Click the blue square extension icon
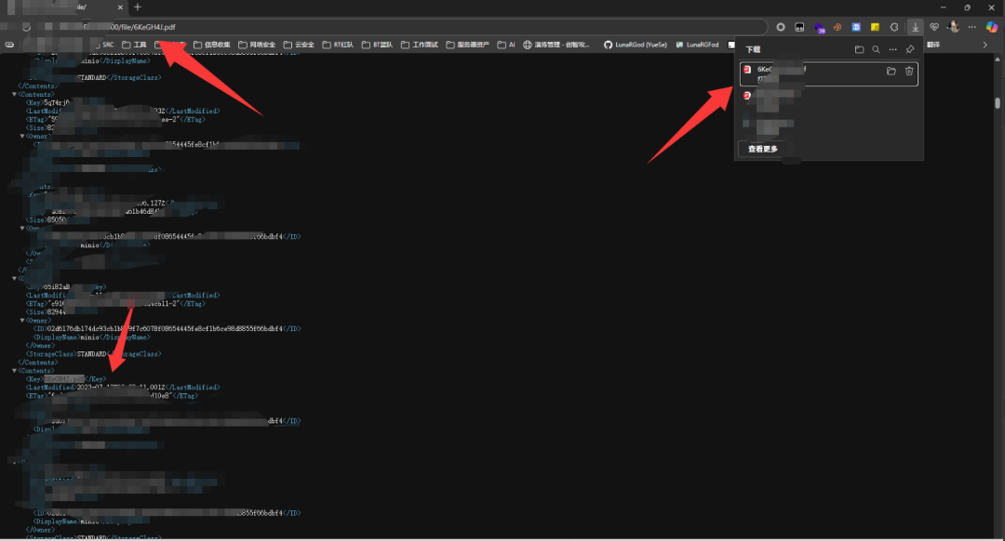This screenshot has width=1005, height=541. (856, 27)
